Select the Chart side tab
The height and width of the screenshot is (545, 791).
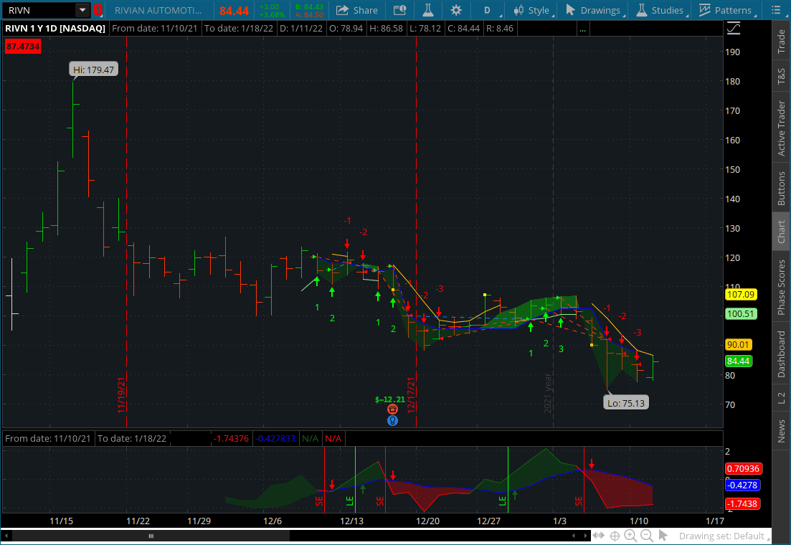coord(782,232)
